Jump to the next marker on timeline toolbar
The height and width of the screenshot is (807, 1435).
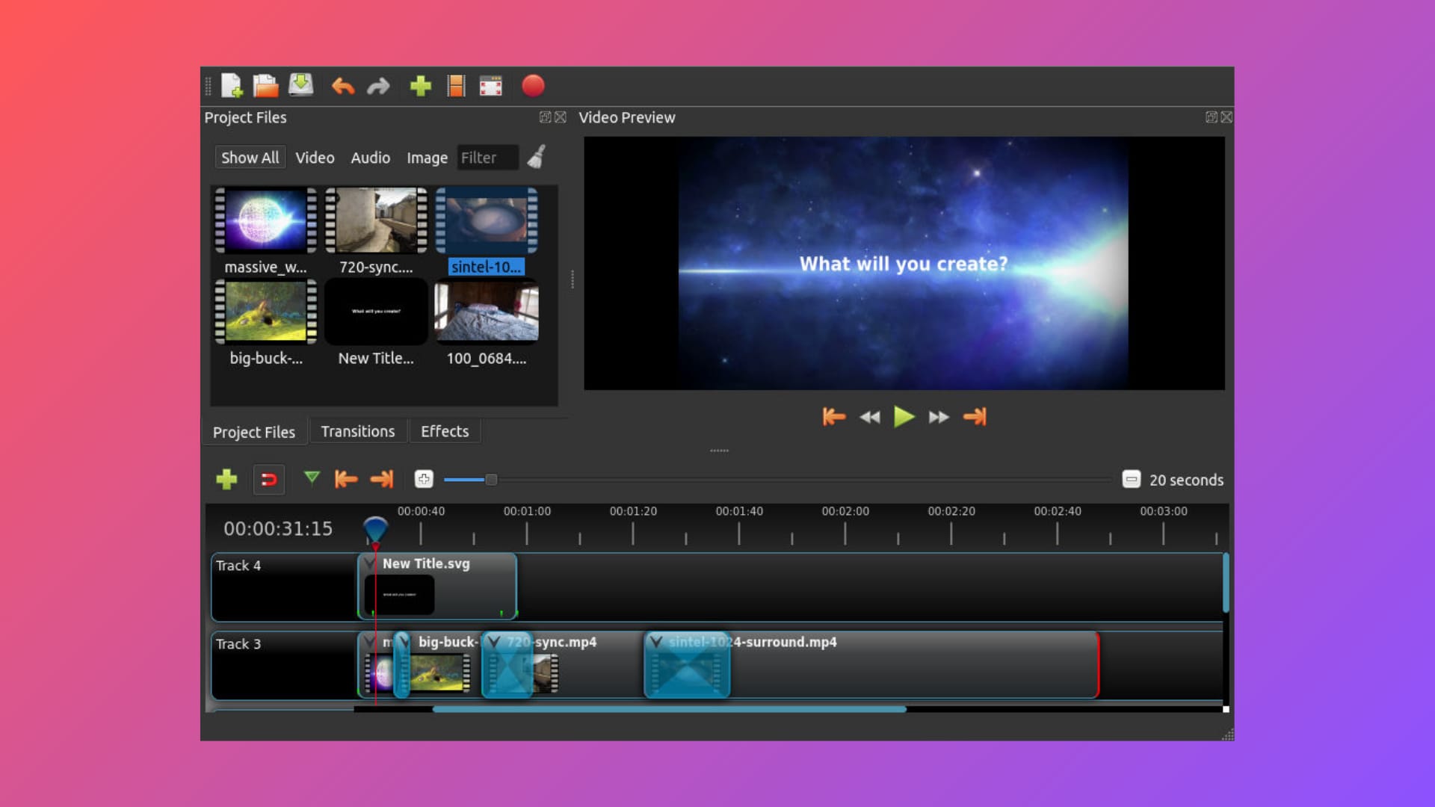tap(382, 479)
